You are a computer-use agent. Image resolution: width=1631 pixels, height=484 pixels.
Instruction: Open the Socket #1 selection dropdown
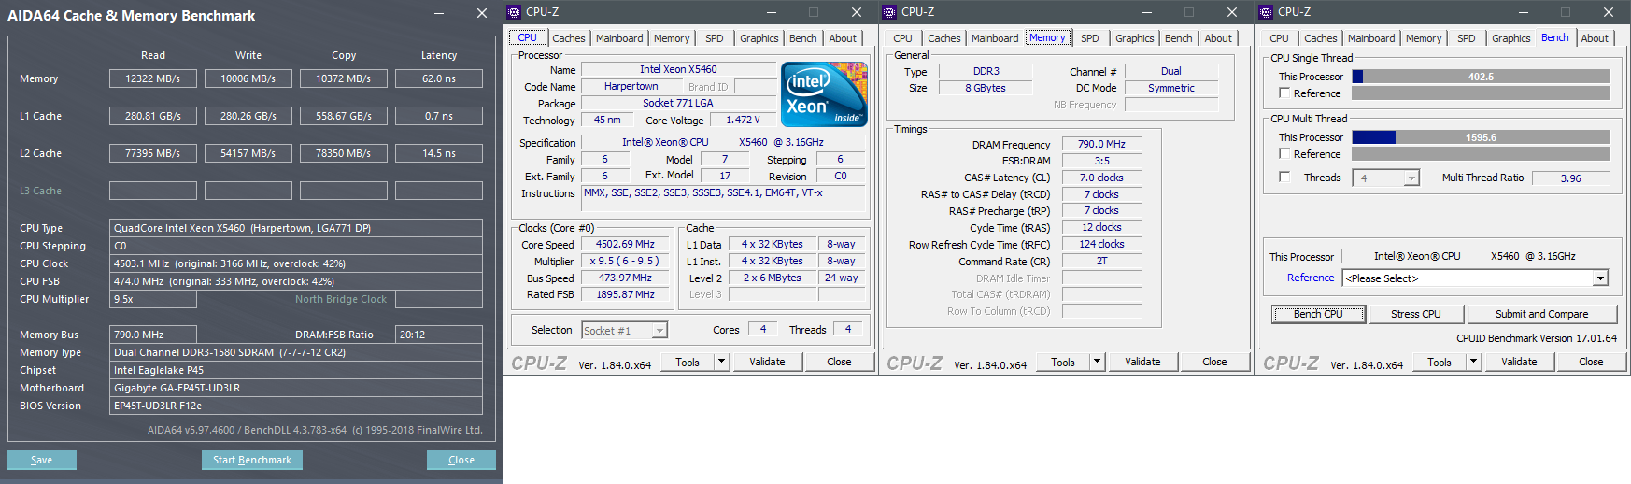[659, 331]
